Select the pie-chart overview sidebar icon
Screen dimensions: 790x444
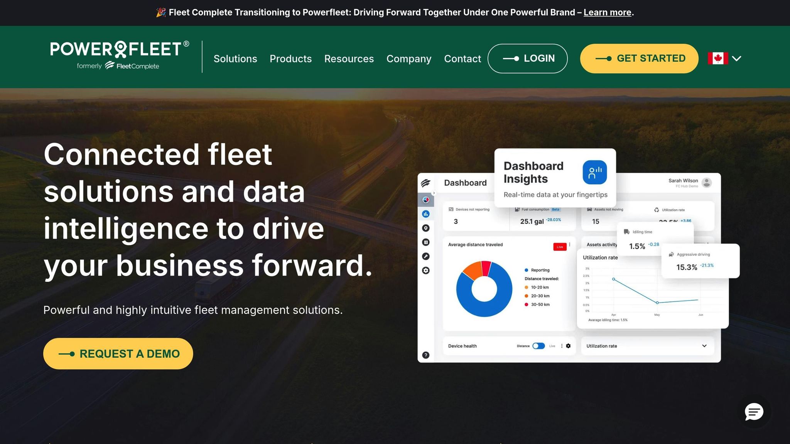pos(426,200)
